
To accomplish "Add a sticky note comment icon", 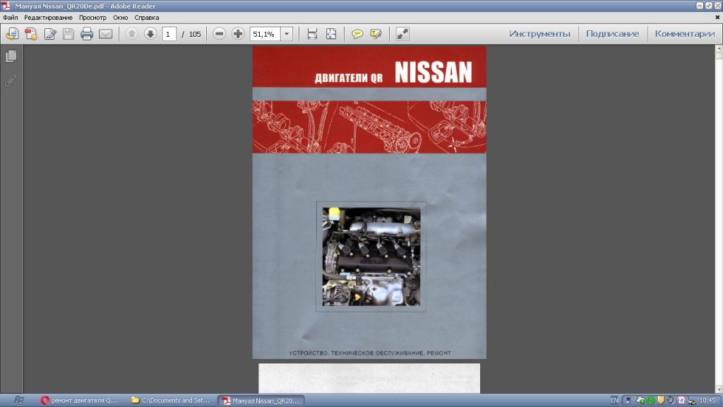I will click(x=357, y=34).
